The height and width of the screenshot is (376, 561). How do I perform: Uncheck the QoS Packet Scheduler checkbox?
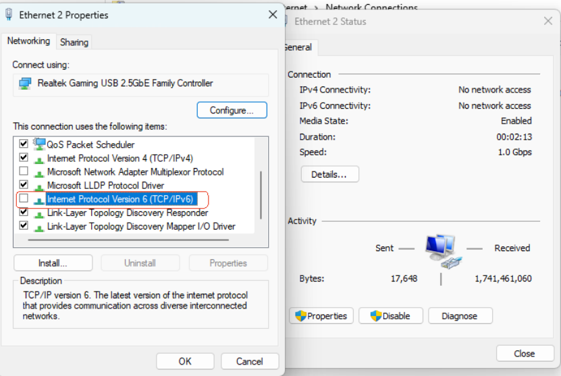(24, 144)
